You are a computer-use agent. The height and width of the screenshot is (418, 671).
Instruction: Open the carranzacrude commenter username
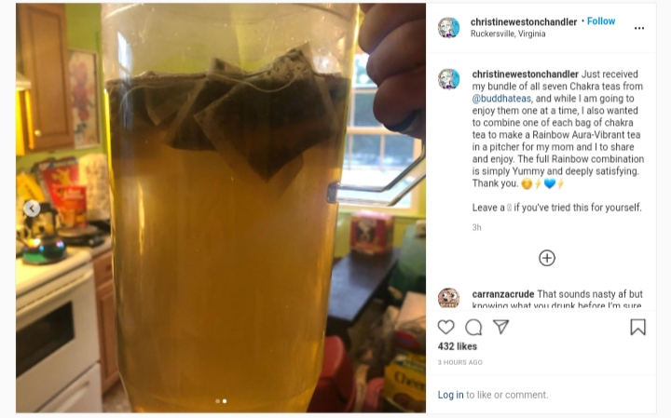tap(503, 294)
